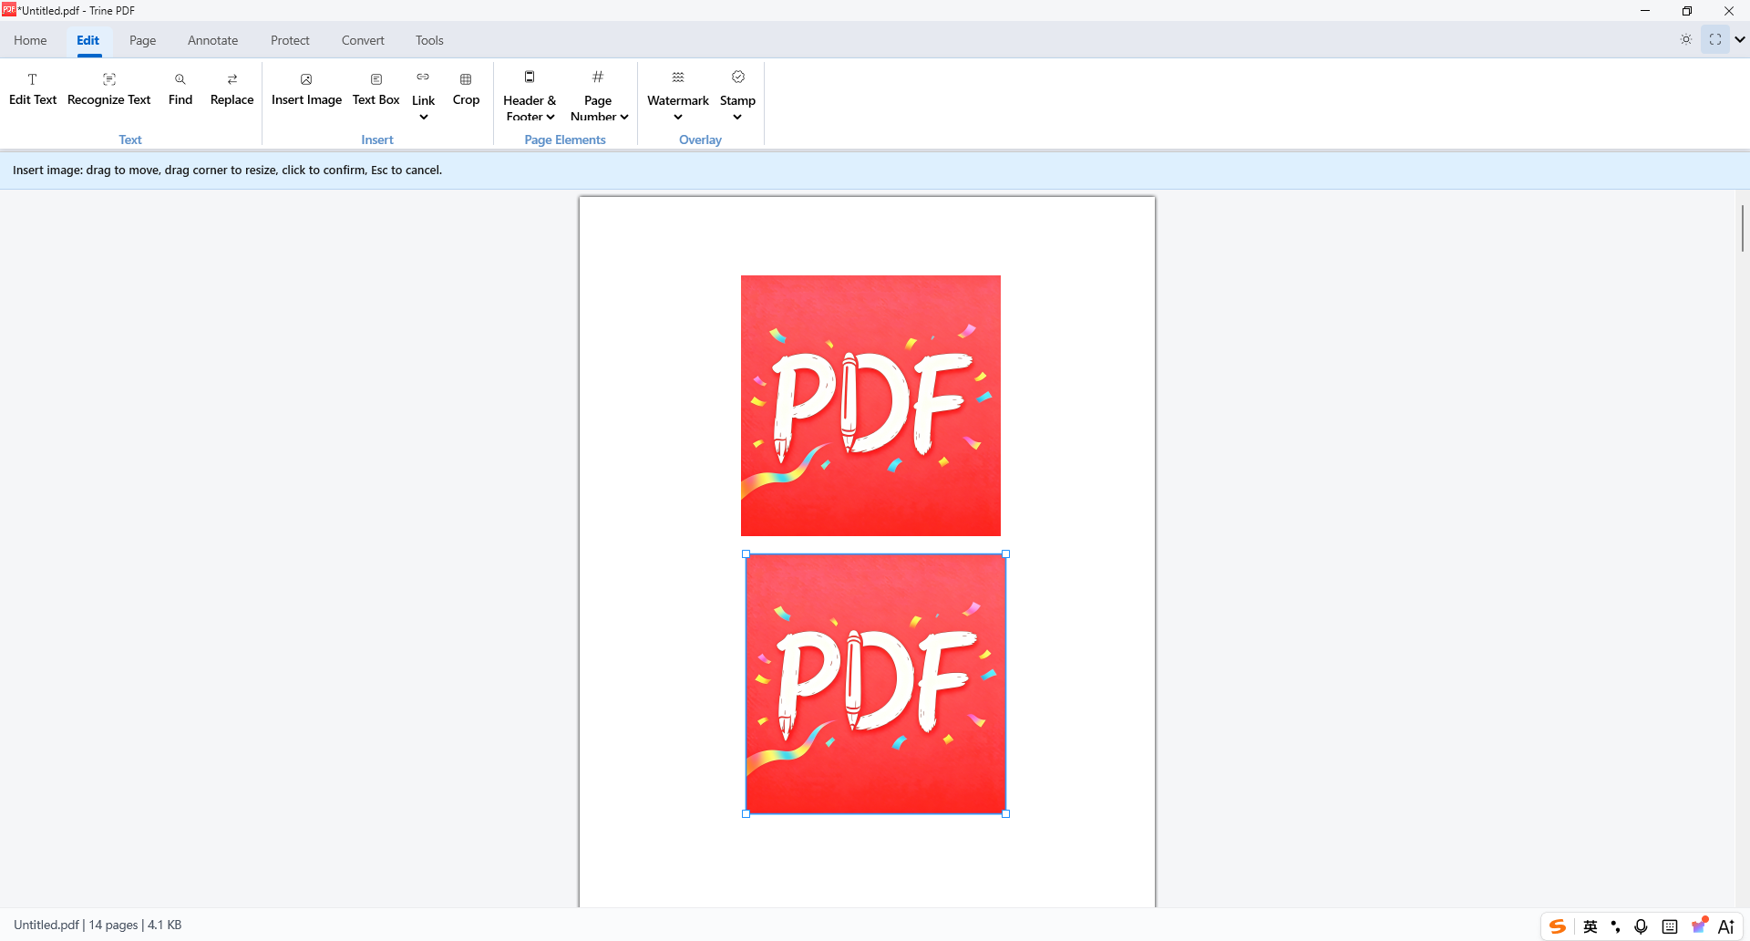Click the Page Number hash icon

[598, 78]
